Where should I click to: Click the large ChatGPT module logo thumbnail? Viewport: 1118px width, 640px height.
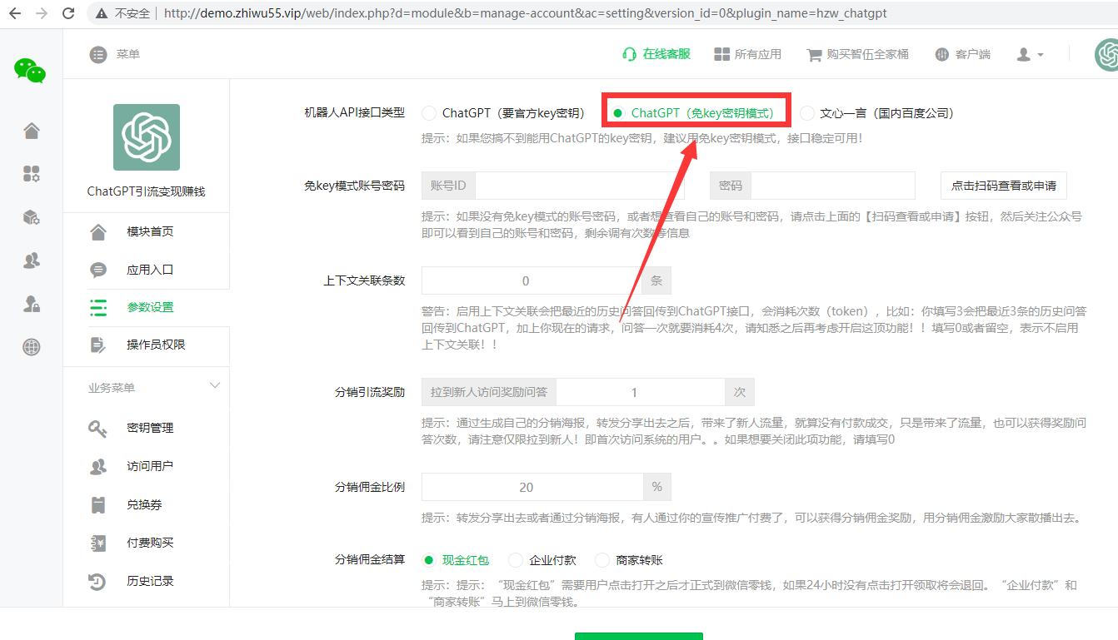pos(147,137)
